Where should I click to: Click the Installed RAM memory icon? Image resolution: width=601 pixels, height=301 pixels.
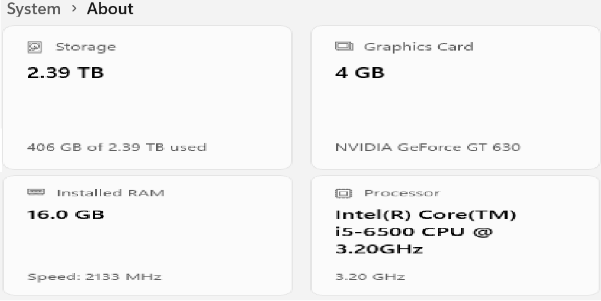point(36,192)
